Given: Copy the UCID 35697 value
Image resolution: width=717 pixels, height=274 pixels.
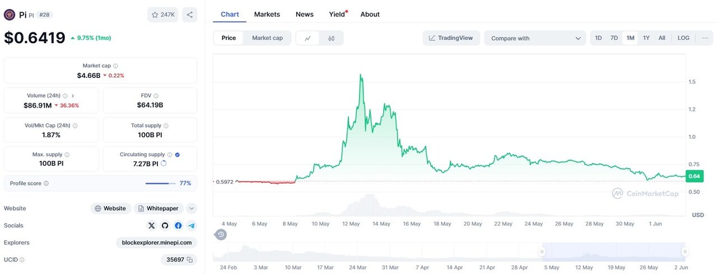Looking at the screenshot, I should click(x=190, y=260).
